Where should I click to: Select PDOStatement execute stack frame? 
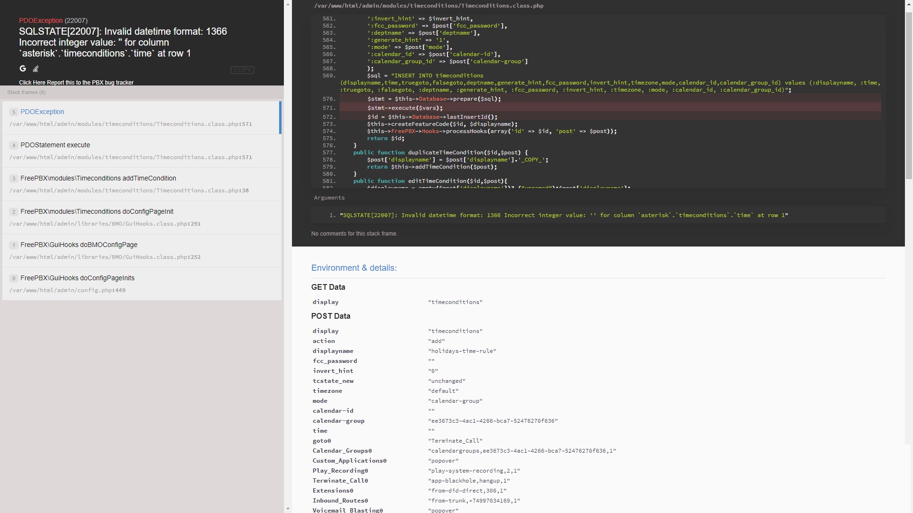pos(55,145)
